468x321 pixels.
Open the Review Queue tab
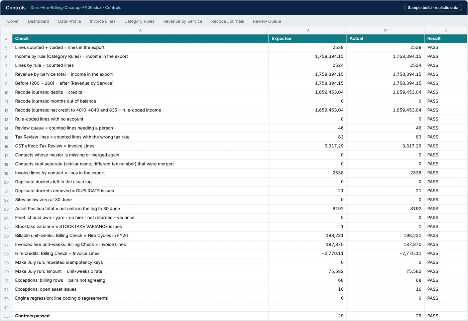click(267, 21)
